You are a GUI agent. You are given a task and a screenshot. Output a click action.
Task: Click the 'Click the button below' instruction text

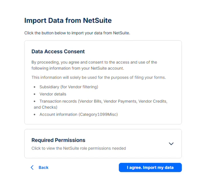[77, 33]
